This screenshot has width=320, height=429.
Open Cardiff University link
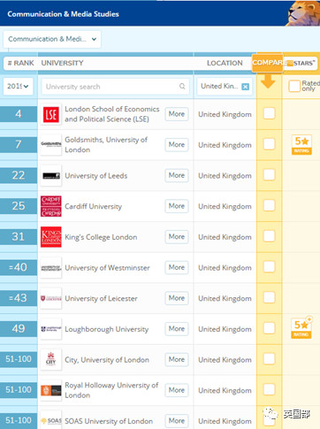(x=93, y=206)
